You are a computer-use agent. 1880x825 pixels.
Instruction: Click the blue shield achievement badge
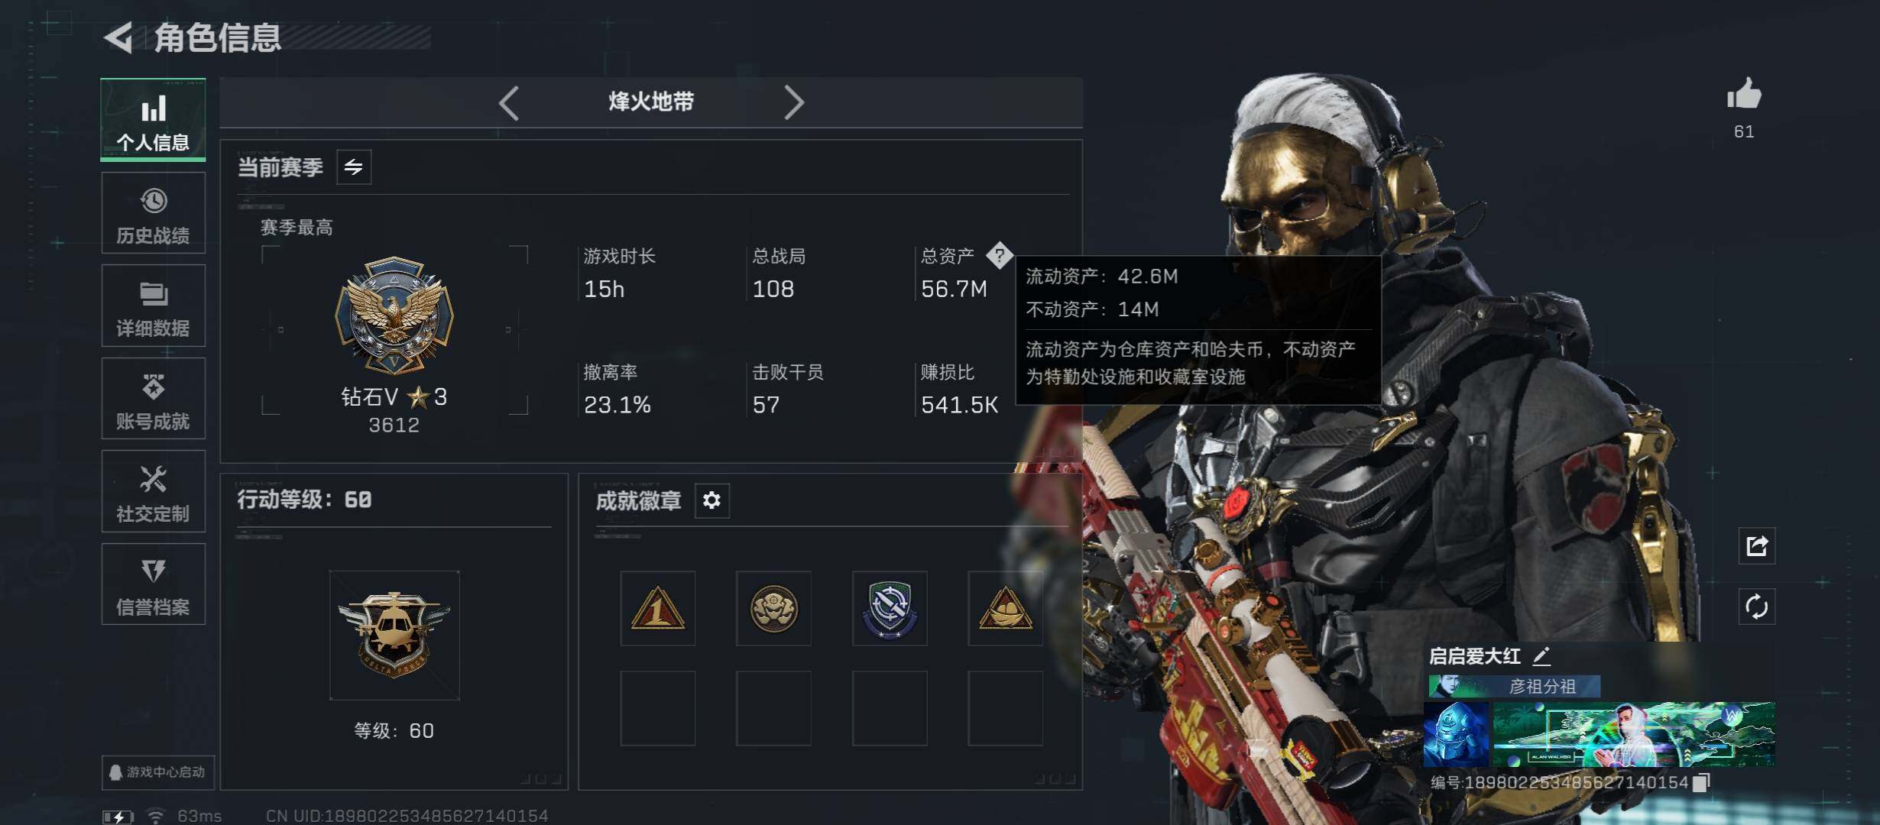[890, 608]
